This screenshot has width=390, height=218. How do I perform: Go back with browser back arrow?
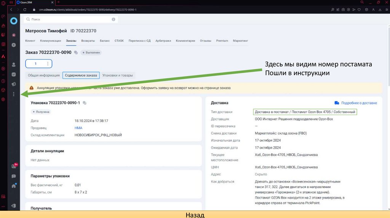coord(11,9)
